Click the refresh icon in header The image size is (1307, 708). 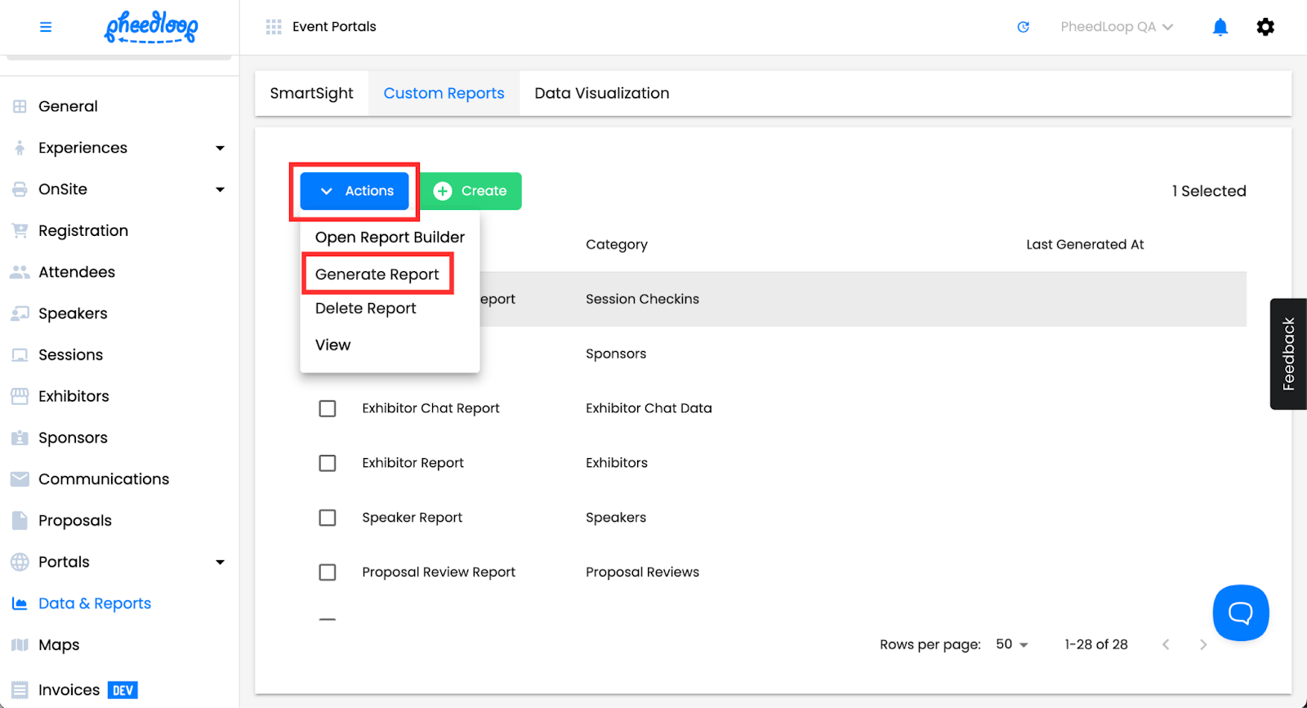1023,27
